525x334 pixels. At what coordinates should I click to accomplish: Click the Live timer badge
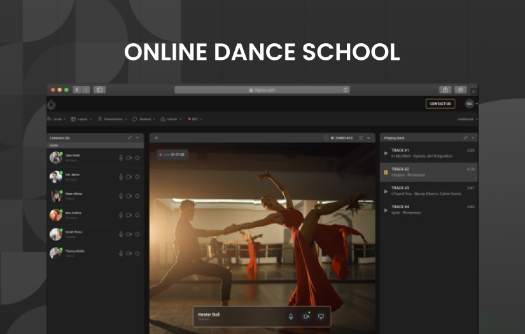click(x=172, y=155)
